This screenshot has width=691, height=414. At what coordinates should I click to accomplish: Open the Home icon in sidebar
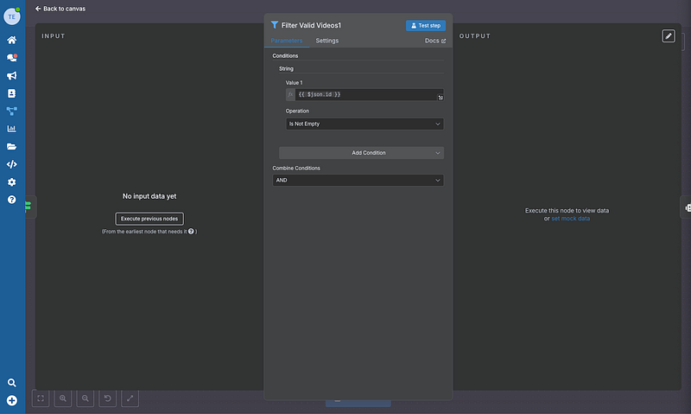coord(12,40)
